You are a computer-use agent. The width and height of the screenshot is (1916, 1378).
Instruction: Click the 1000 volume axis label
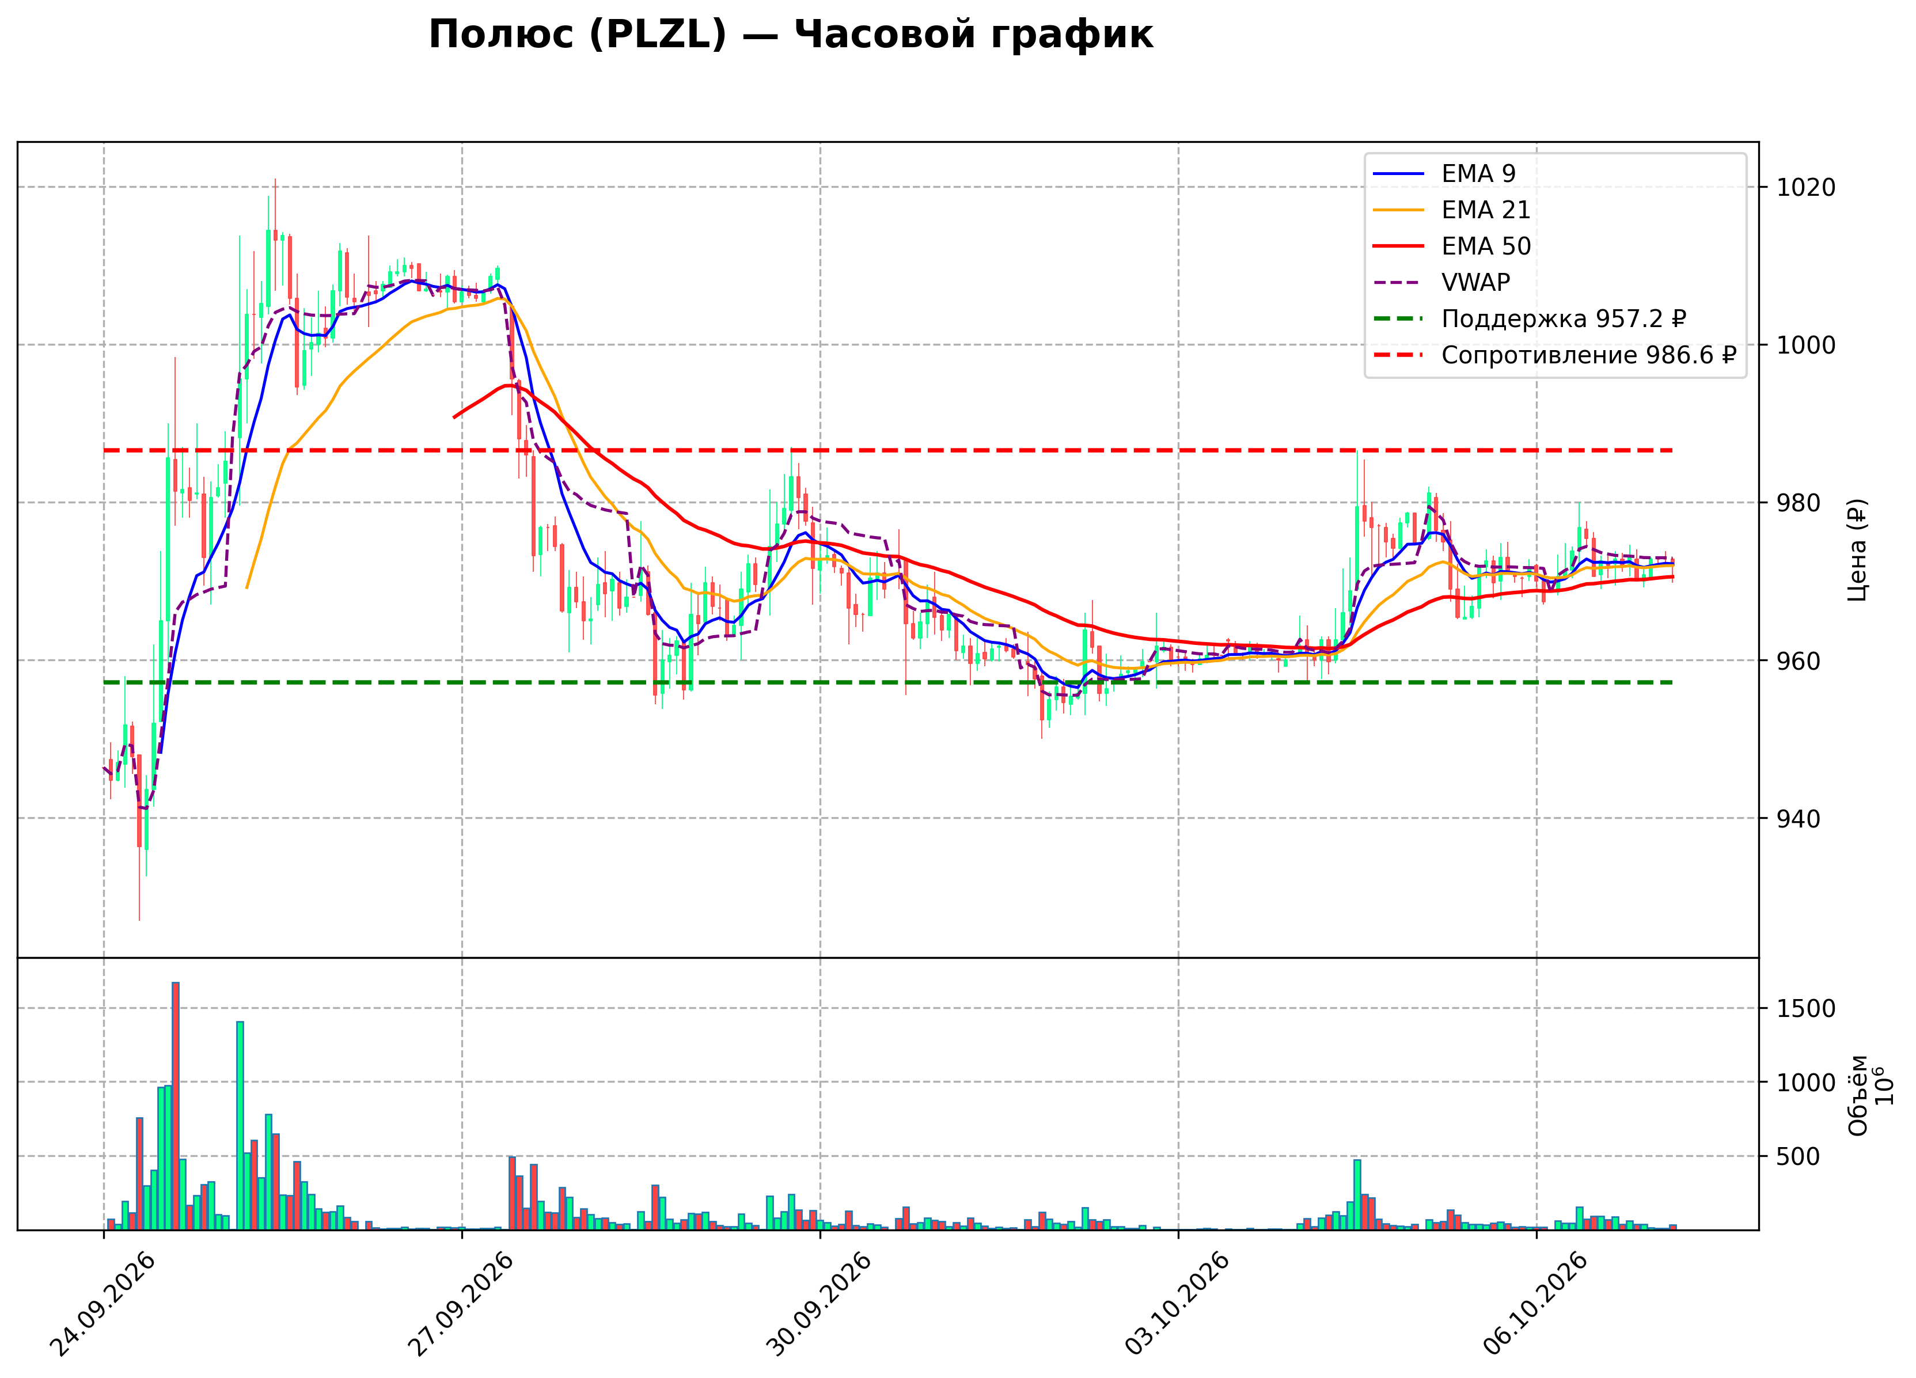point(1806,1083)
